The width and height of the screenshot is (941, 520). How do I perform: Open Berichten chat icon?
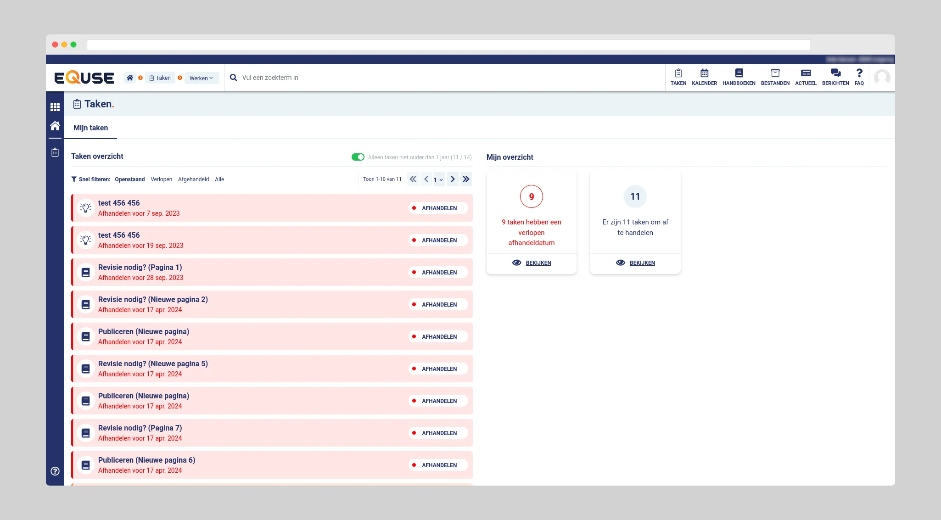click(x=835, y=73)
